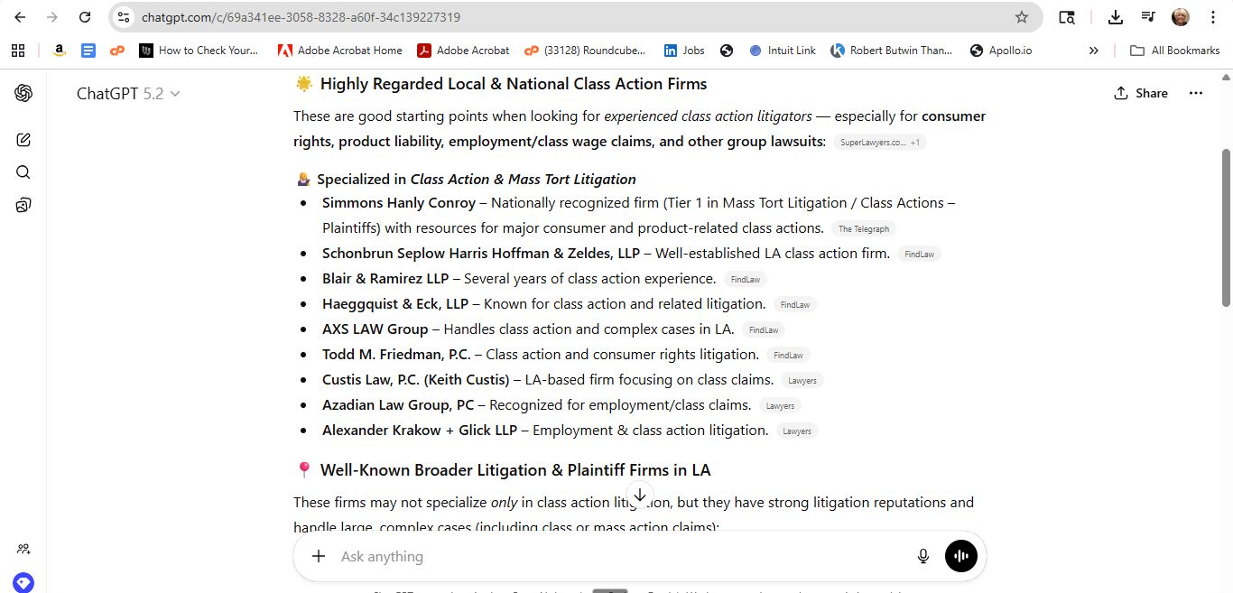Click the address bar URL
The image size is (1233, 593).
click(x=301, y=17)
